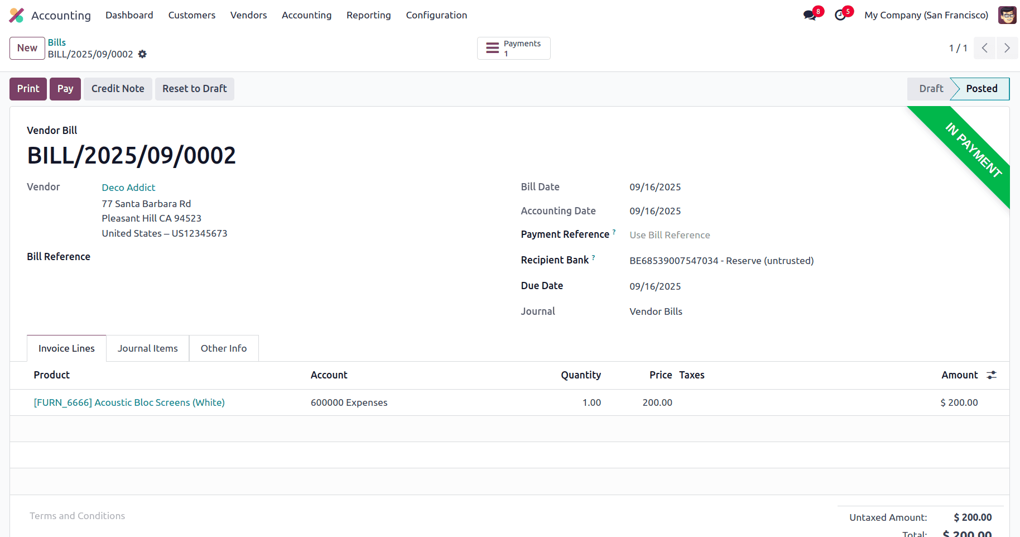The height and width of the screenshot is (537, 1020).
Task: Switch the status back to Draft
Action: pos(930,89)
